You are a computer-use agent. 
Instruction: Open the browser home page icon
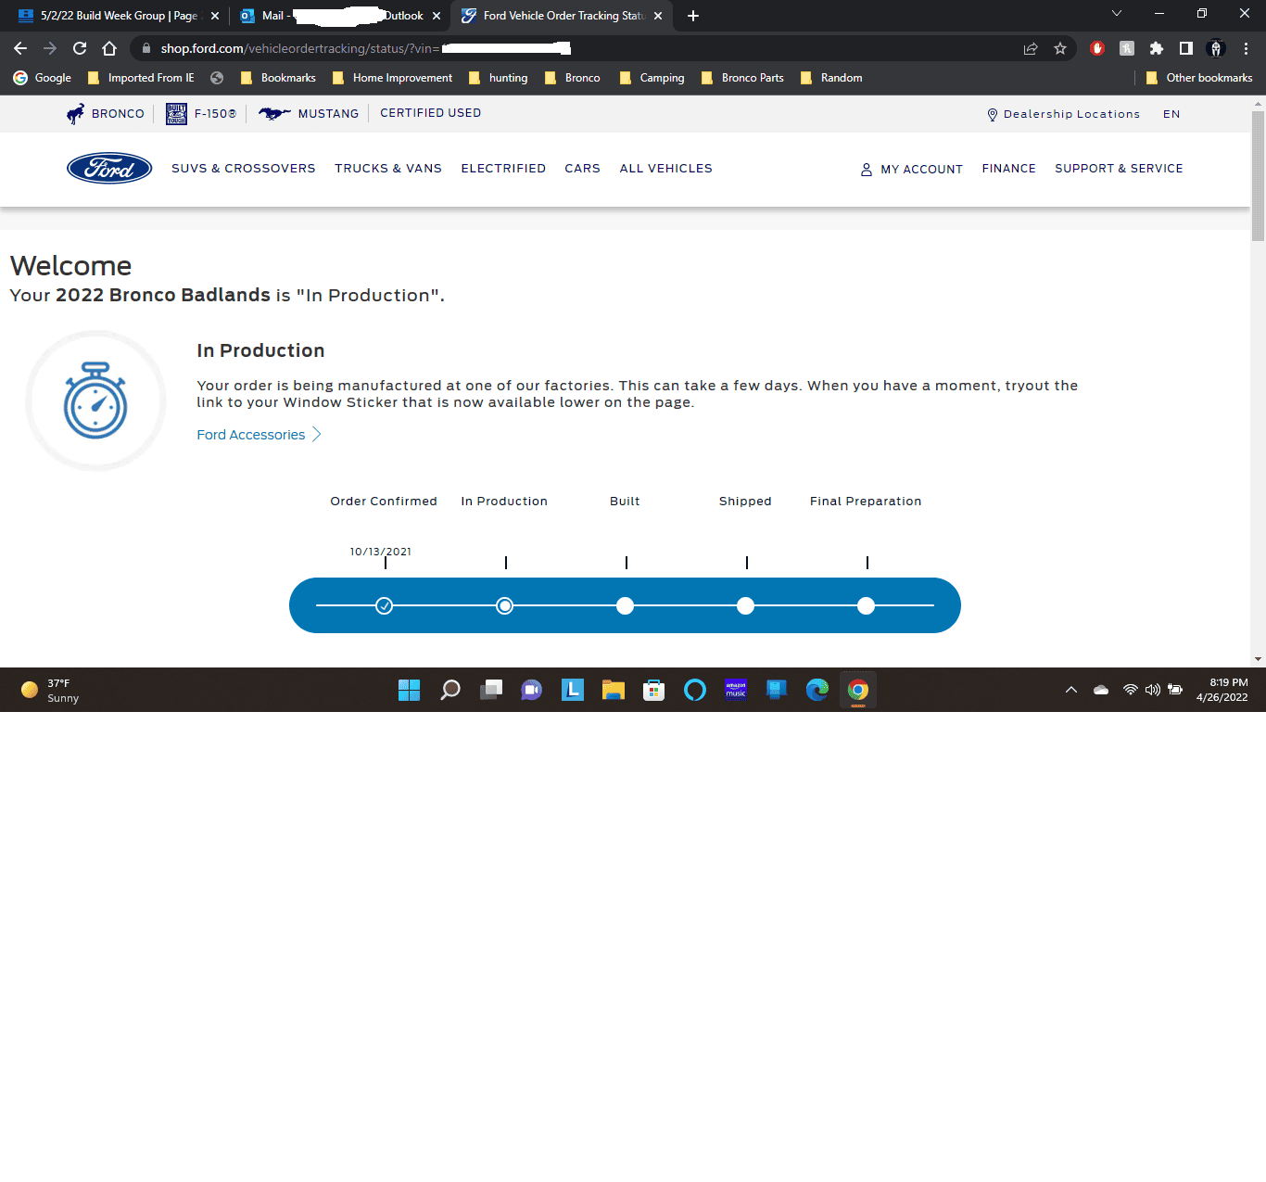pyautogui.click(x=109, y=48)
